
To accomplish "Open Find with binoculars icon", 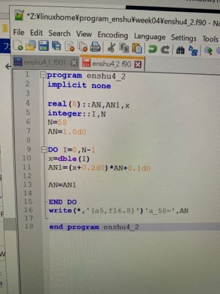I will tap(180, 50).
